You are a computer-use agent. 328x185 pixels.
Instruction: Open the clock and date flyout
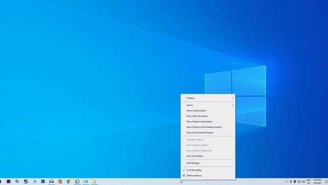tap(317, 181)
